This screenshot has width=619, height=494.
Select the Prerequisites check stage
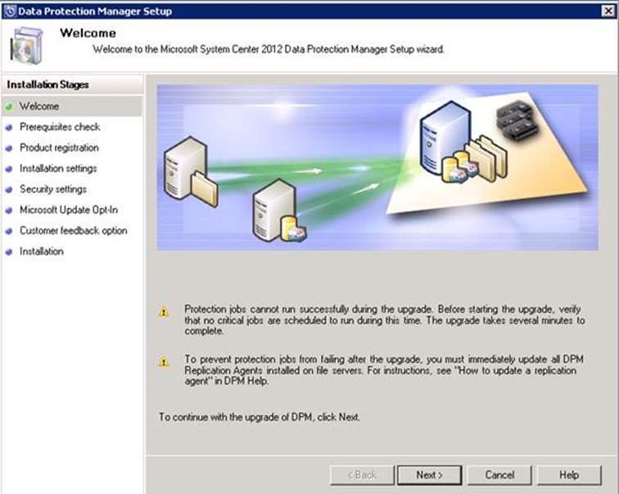60,127
